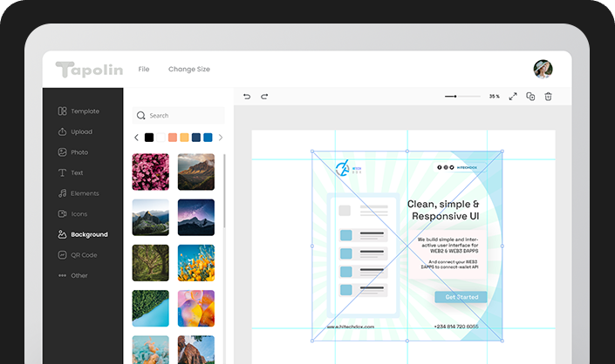Viewport: 615px width, 364px height.
Task: Click the undo arrow icon
Action: click(x=247, y=96)
